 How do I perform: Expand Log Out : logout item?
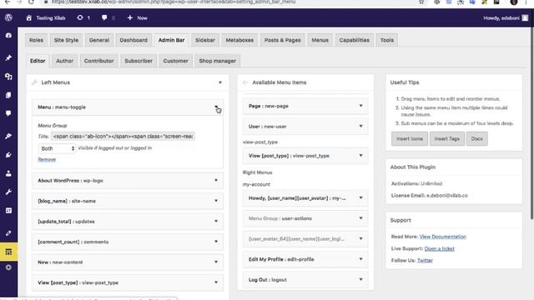point(360,280)
